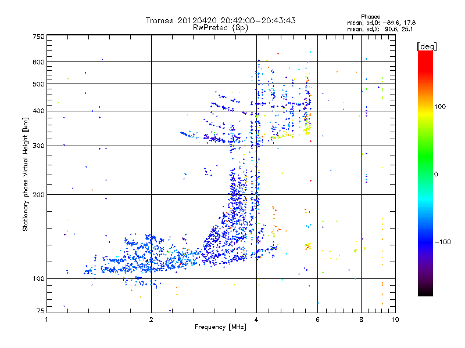
Task: Click x-axis tick label "10"
Action: tap(395, 320)
